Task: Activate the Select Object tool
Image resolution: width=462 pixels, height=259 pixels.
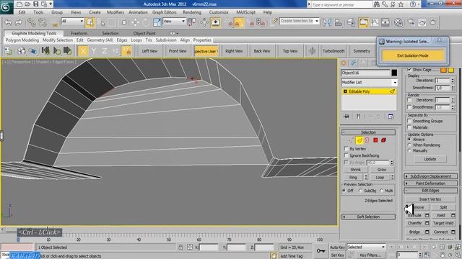Action: [x=90, y=22]
